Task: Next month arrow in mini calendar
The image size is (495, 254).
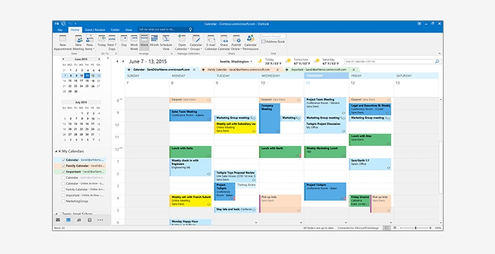Action: pyautogui.click(x=99, y=59)
